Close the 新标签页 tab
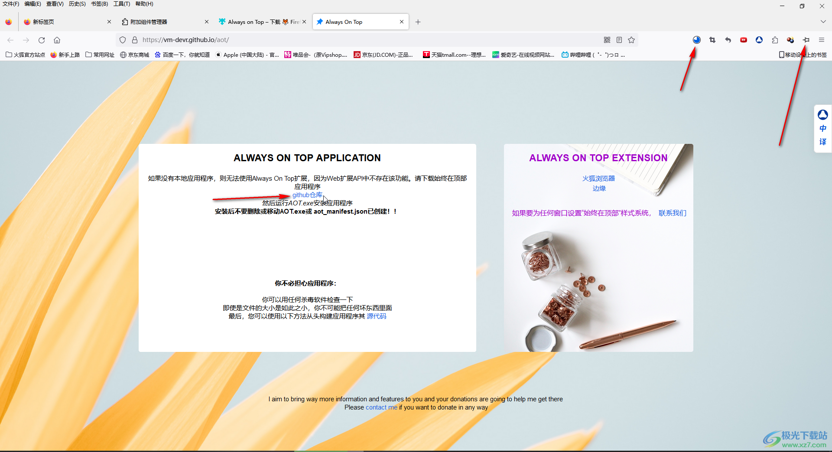This screenshot has height=452, width=832. point(109,22)
